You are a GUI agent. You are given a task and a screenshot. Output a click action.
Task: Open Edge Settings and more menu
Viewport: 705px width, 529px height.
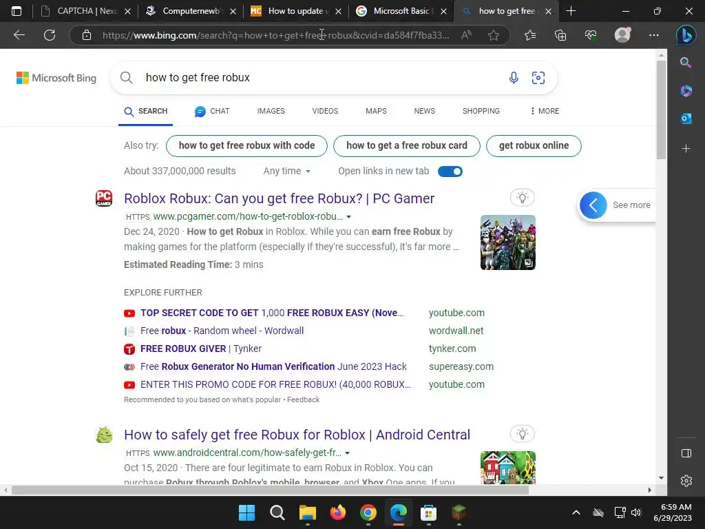click(x=654, y=35)
